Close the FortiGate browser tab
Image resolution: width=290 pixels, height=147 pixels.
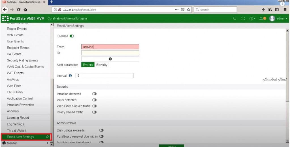[44, 2]
